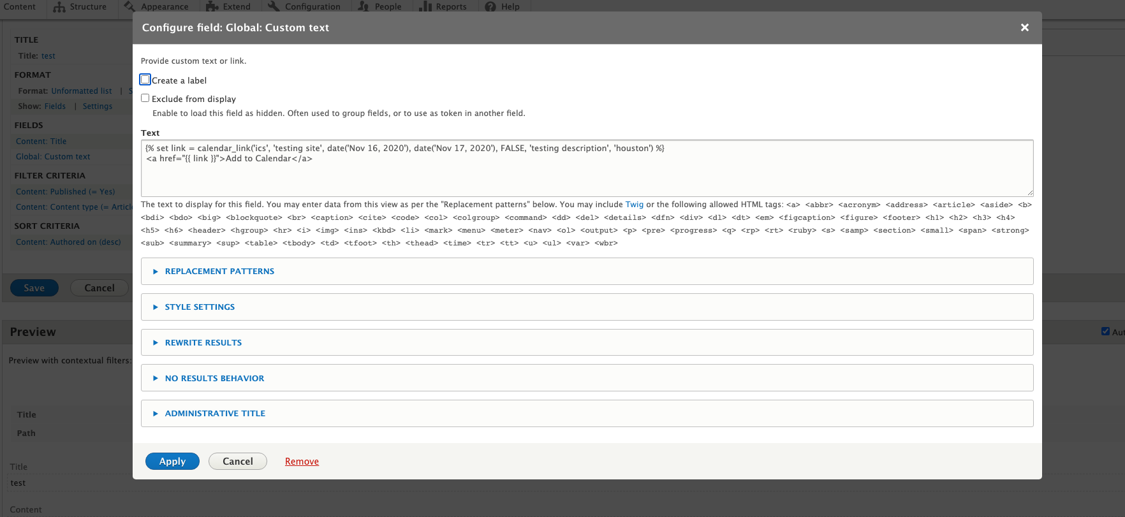Click the Configuration wrench icon
This screenshot has height=517, width=1125.
click(x=274, y=6)
